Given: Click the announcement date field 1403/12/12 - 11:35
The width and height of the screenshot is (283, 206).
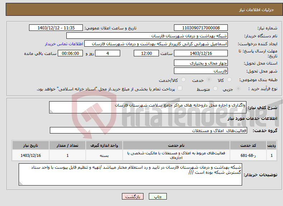Looking at the screenshot, I should [x=56, y=28].
